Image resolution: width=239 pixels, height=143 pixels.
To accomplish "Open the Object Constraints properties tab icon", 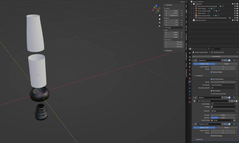I will pos(190,92).
